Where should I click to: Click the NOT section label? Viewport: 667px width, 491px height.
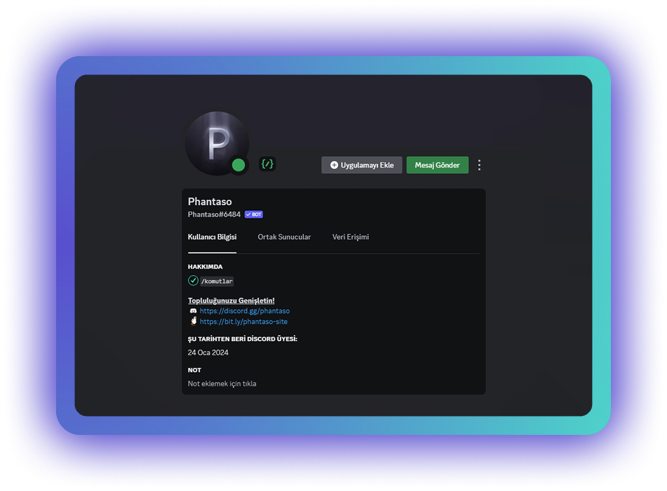194,370
